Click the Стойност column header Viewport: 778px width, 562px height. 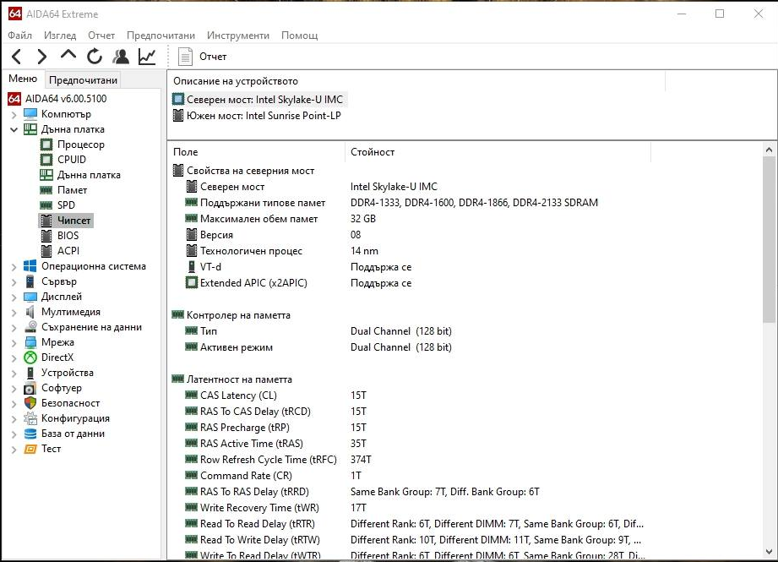point(498,152)
